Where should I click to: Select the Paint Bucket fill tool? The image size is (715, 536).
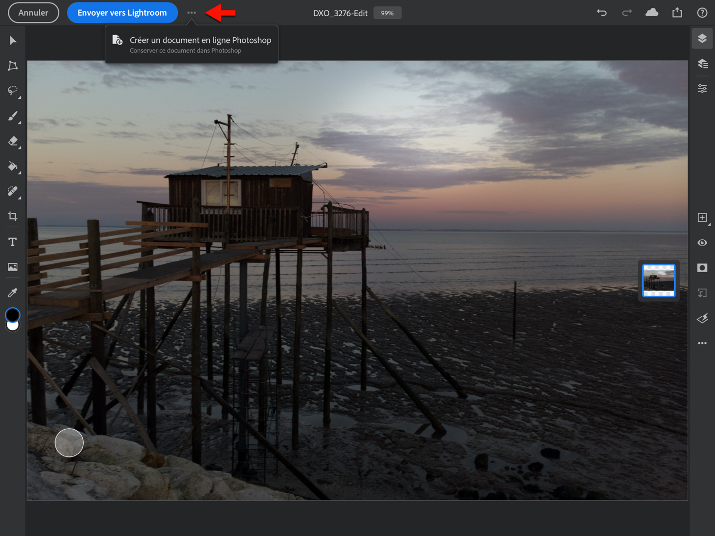pos(13,166)
